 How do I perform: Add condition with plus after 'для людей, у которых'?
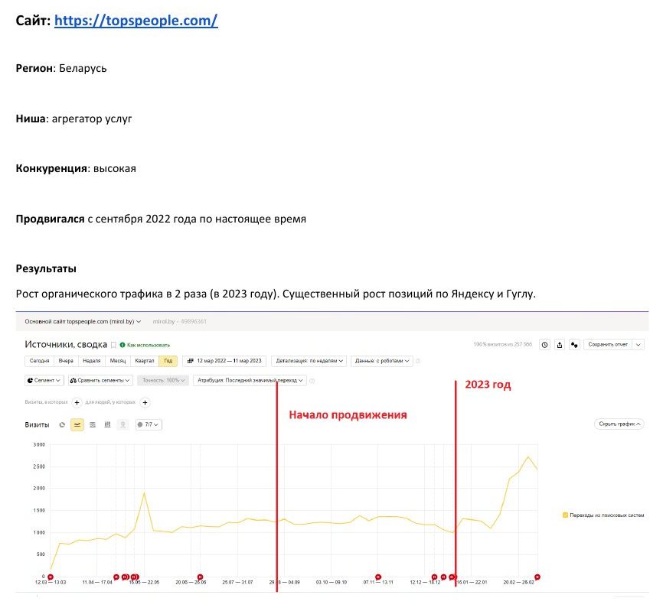[x=145, y=402]
